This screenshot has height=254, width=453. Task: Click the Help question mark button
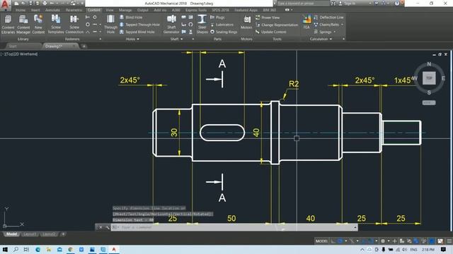click(397, 4)
